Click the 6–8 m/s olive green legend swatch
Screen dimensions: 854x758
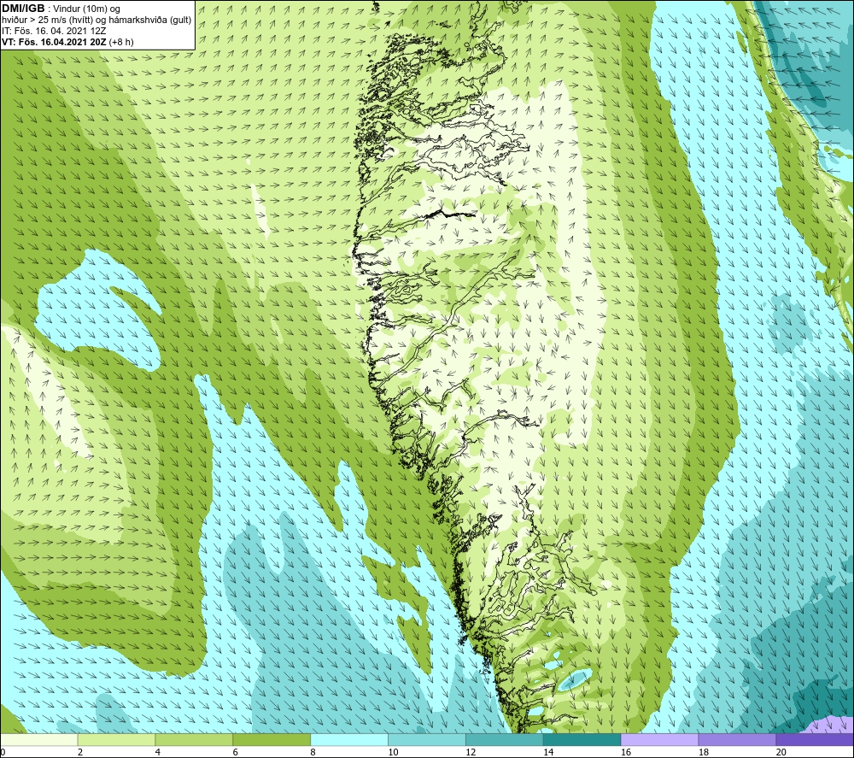click(272, 739)
